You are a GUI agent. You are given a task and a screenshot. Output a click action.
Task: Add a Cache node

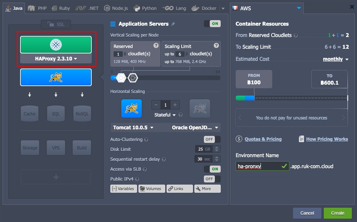click(x=30, y=114)
